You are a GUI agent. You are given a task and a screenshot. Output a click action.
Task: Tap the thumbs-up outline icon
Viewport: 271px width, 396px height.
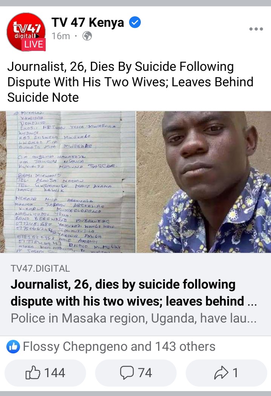point(33,373)
